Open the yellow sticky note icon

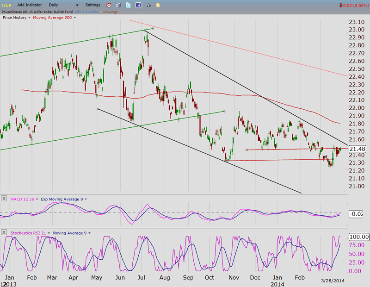[158, 5]
